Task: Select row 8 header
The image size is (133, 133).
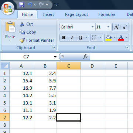Action: pyautogui.click(x=5, y=125)
